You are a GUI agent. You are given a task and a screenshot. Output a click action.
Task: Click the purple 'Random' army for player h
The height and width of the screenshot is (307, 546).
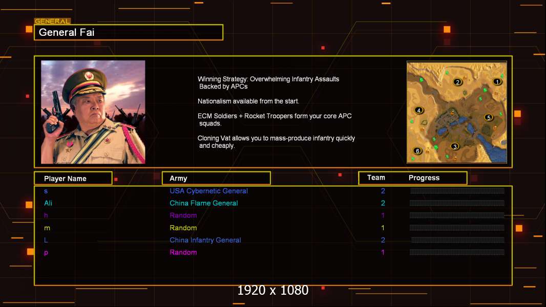pos(183,215)
